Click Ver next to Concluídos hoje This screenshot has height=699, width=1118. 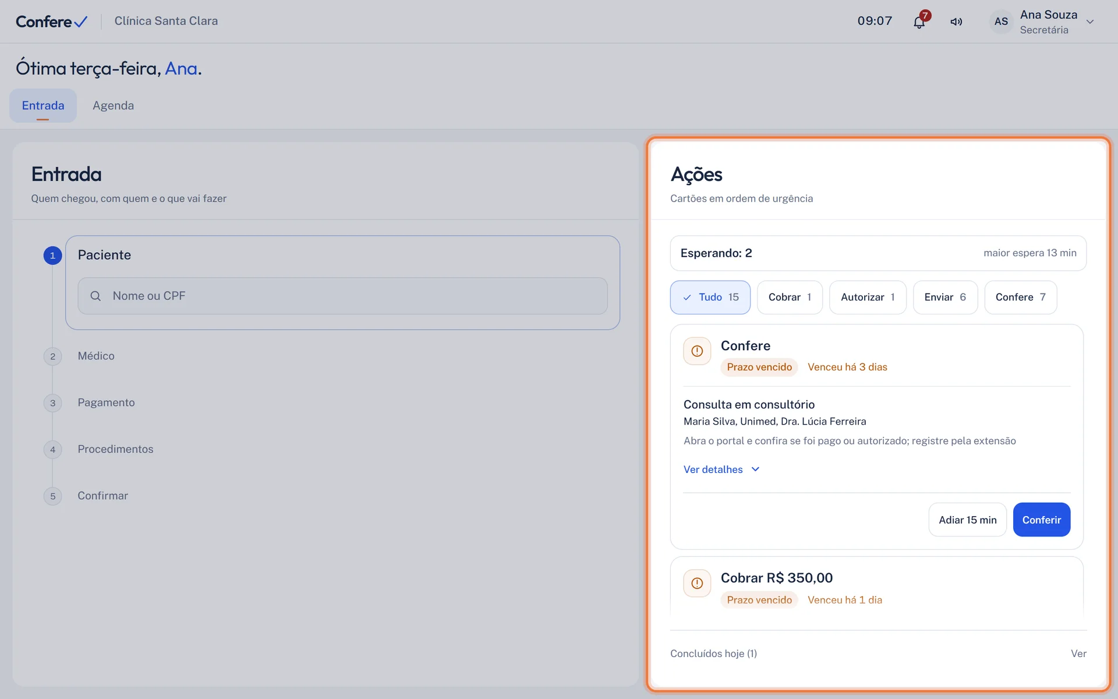(x=1078, y=654)
